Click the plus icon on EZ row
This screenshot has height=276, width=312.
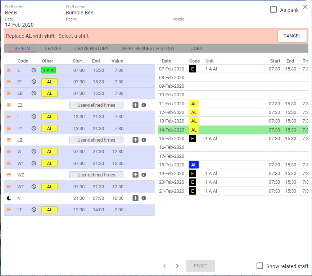[x=135, y=105]
